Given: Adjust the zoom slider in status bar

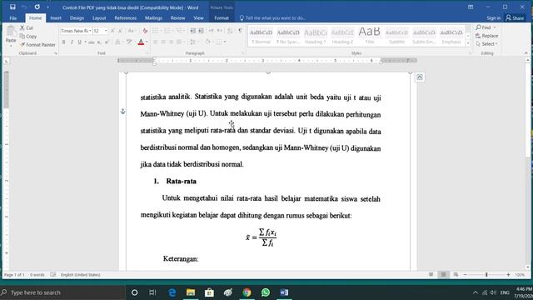Looking at the screenshot, I should pyautogui.click(x=486, y=274).
